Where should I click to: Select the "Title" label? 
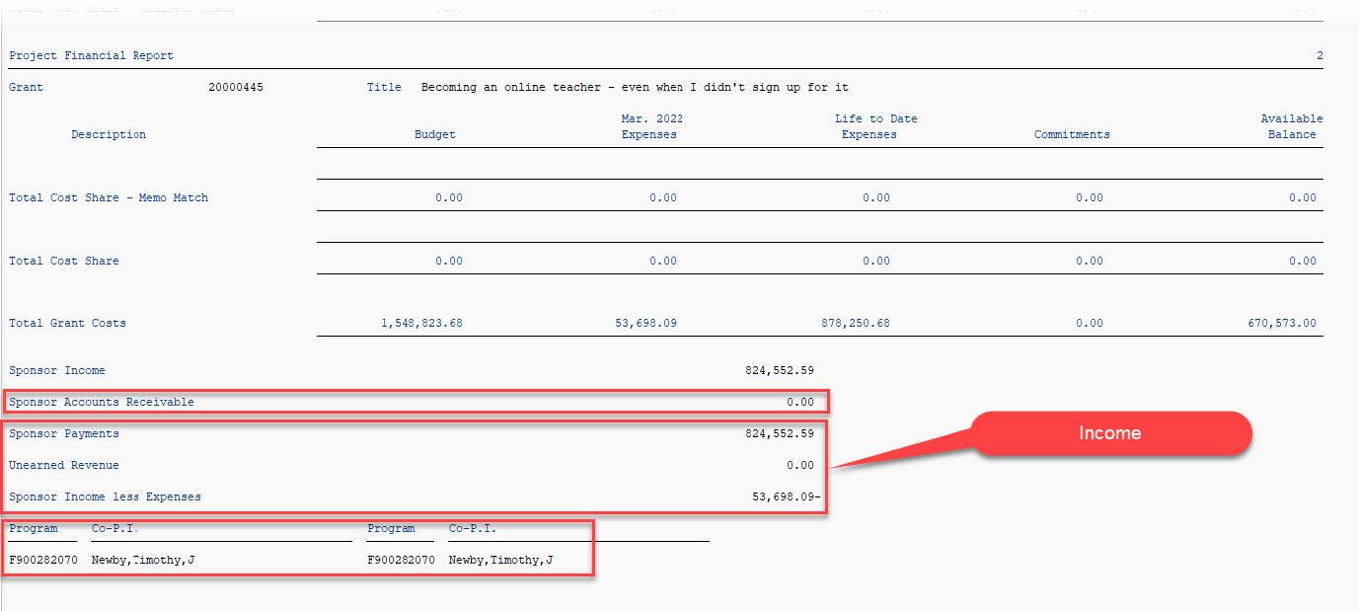[384, 87]
